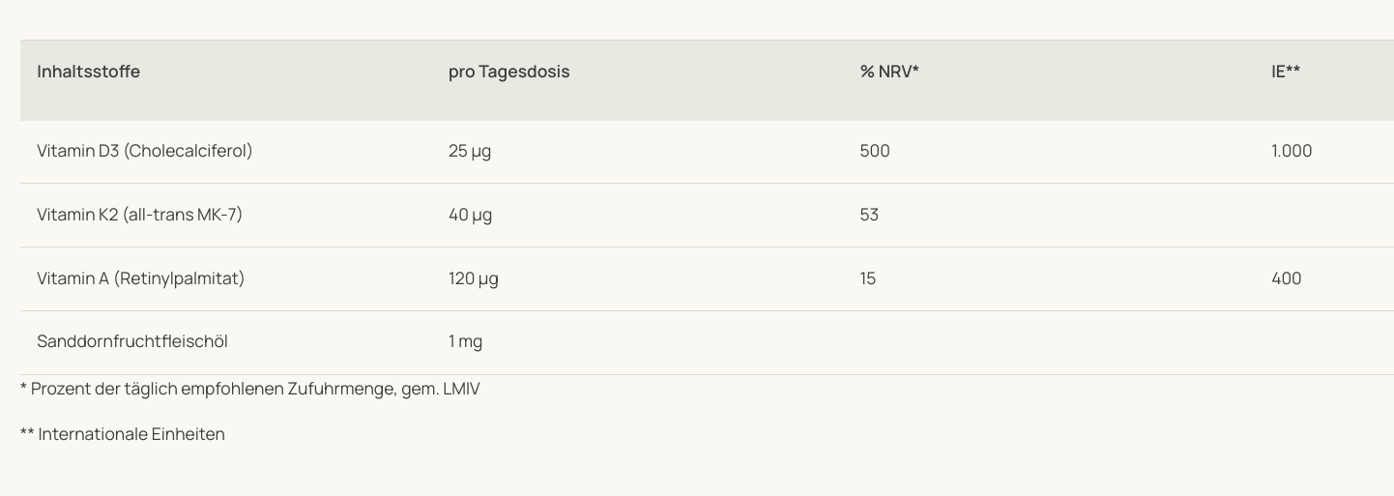The width and height of the screenshot is (1394, 496).
Task: Click the 120 µg dose value
Action: click(473, 278)
